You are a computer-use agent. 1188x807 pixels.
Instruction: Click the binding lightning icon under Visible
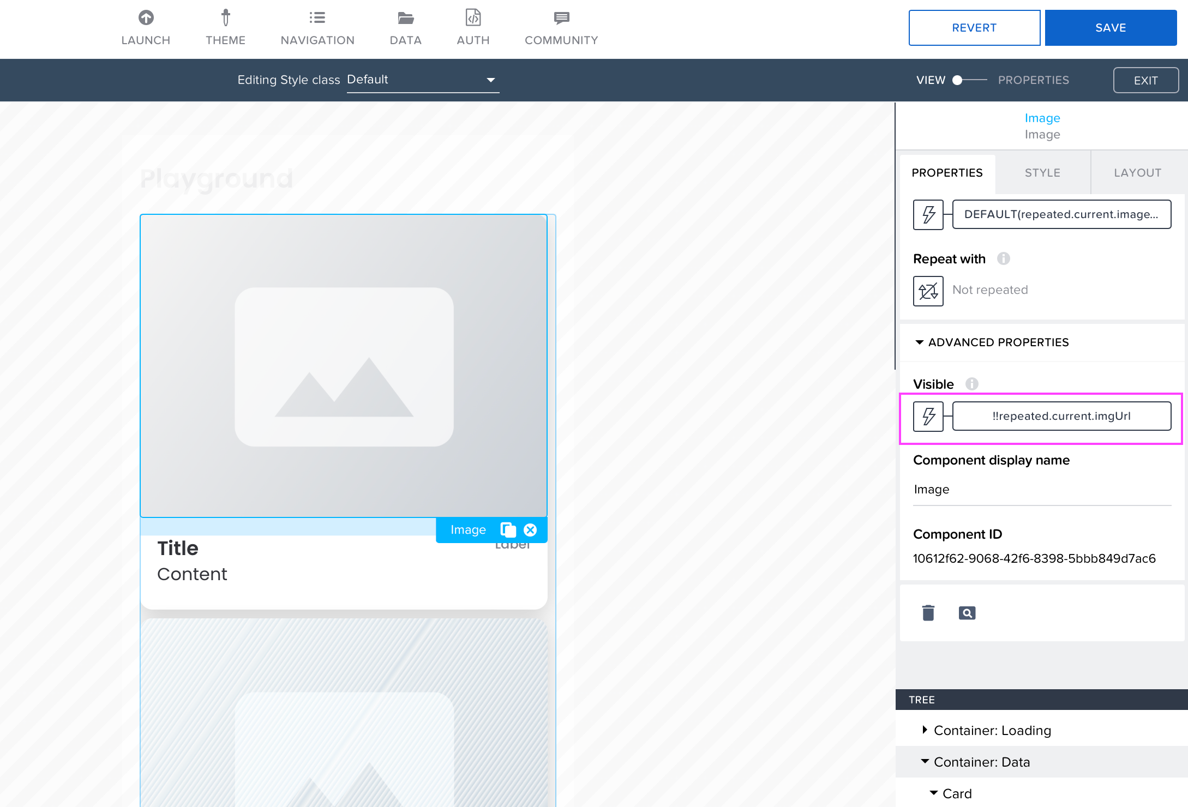tap(928, 416)
